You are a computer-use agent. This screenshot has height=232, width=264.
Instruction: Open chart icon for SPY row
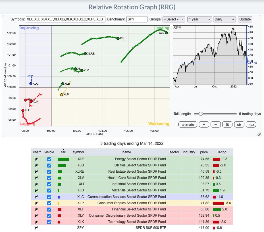37,228
